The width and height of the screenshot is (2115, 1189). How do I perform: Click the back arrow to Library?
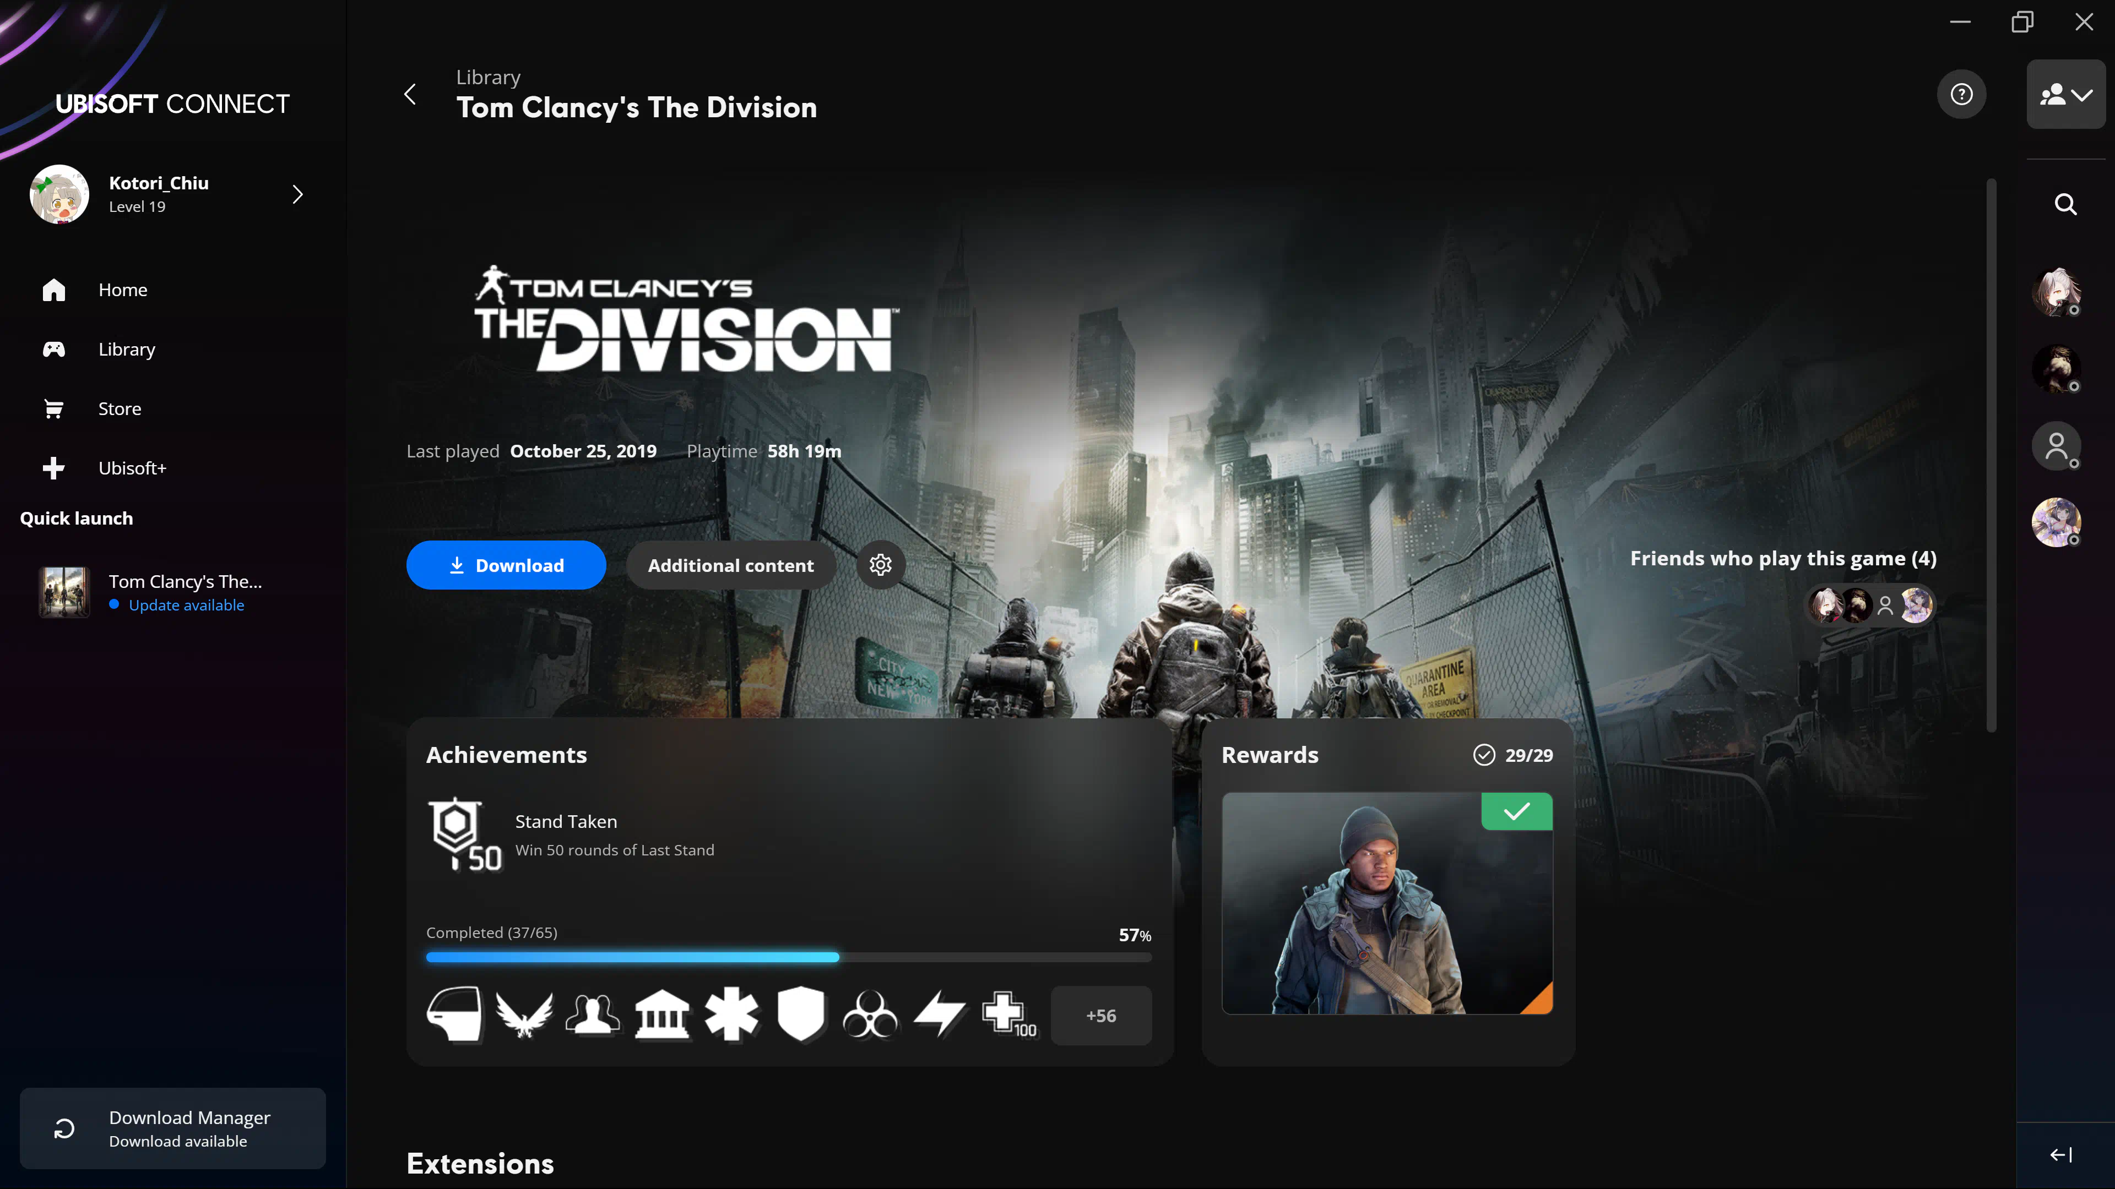click(410, 94)
